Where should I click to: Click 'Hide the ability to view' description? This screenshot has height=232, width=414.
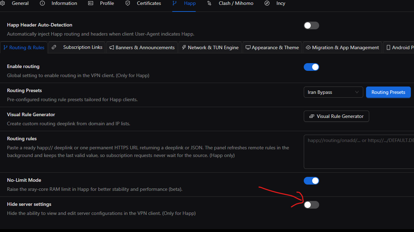pyautogui.click(x=101, y=213)
